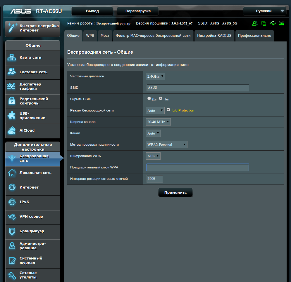Click the AiCloud cloud icon
Viewport: 291px width, 282px height.
point(12,130)
